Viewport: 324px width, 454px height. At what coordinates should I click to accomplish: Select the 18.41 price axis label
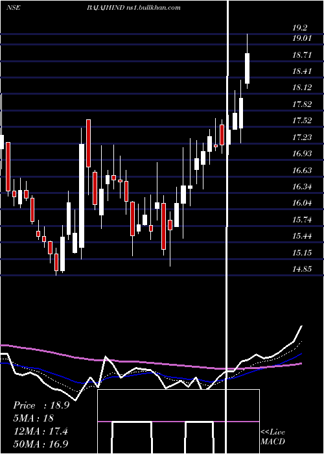[302, 71]
